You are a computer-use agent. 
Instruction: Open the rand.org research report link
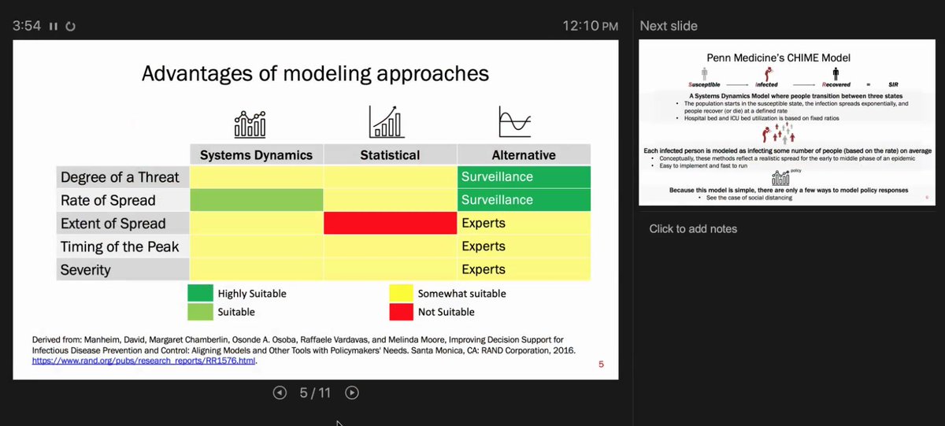click(x=144, y=361)
